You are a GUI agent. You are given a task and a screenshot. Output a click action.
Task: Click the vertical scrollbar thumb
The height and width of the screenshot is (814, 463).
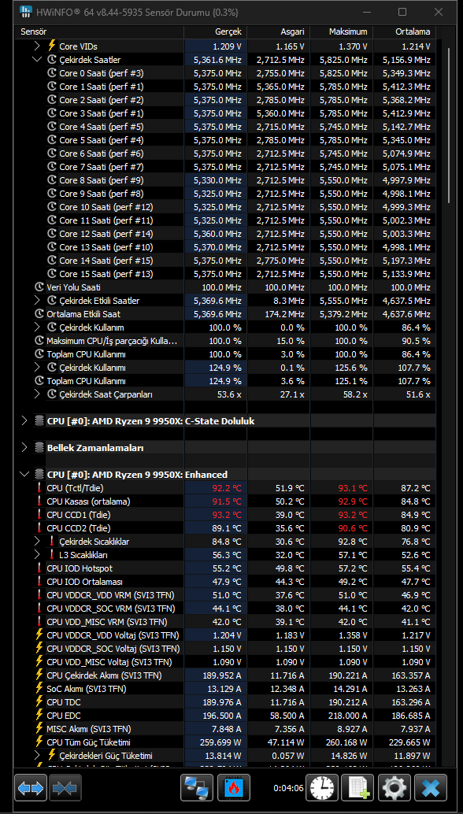pyautogui.click(x=450, y=124)
